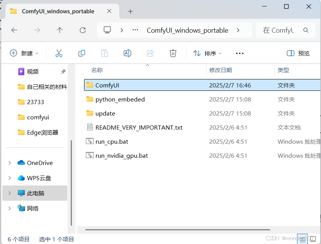The width and height of the screenshot is (321, 244).
Task: Add a new tab with plus button
Action: coord(130,11)
